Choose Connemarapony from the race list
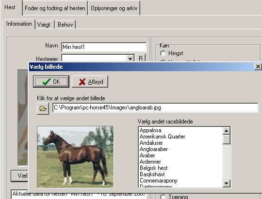The height and width of the screenshot is (199, 262). point(158,181)
